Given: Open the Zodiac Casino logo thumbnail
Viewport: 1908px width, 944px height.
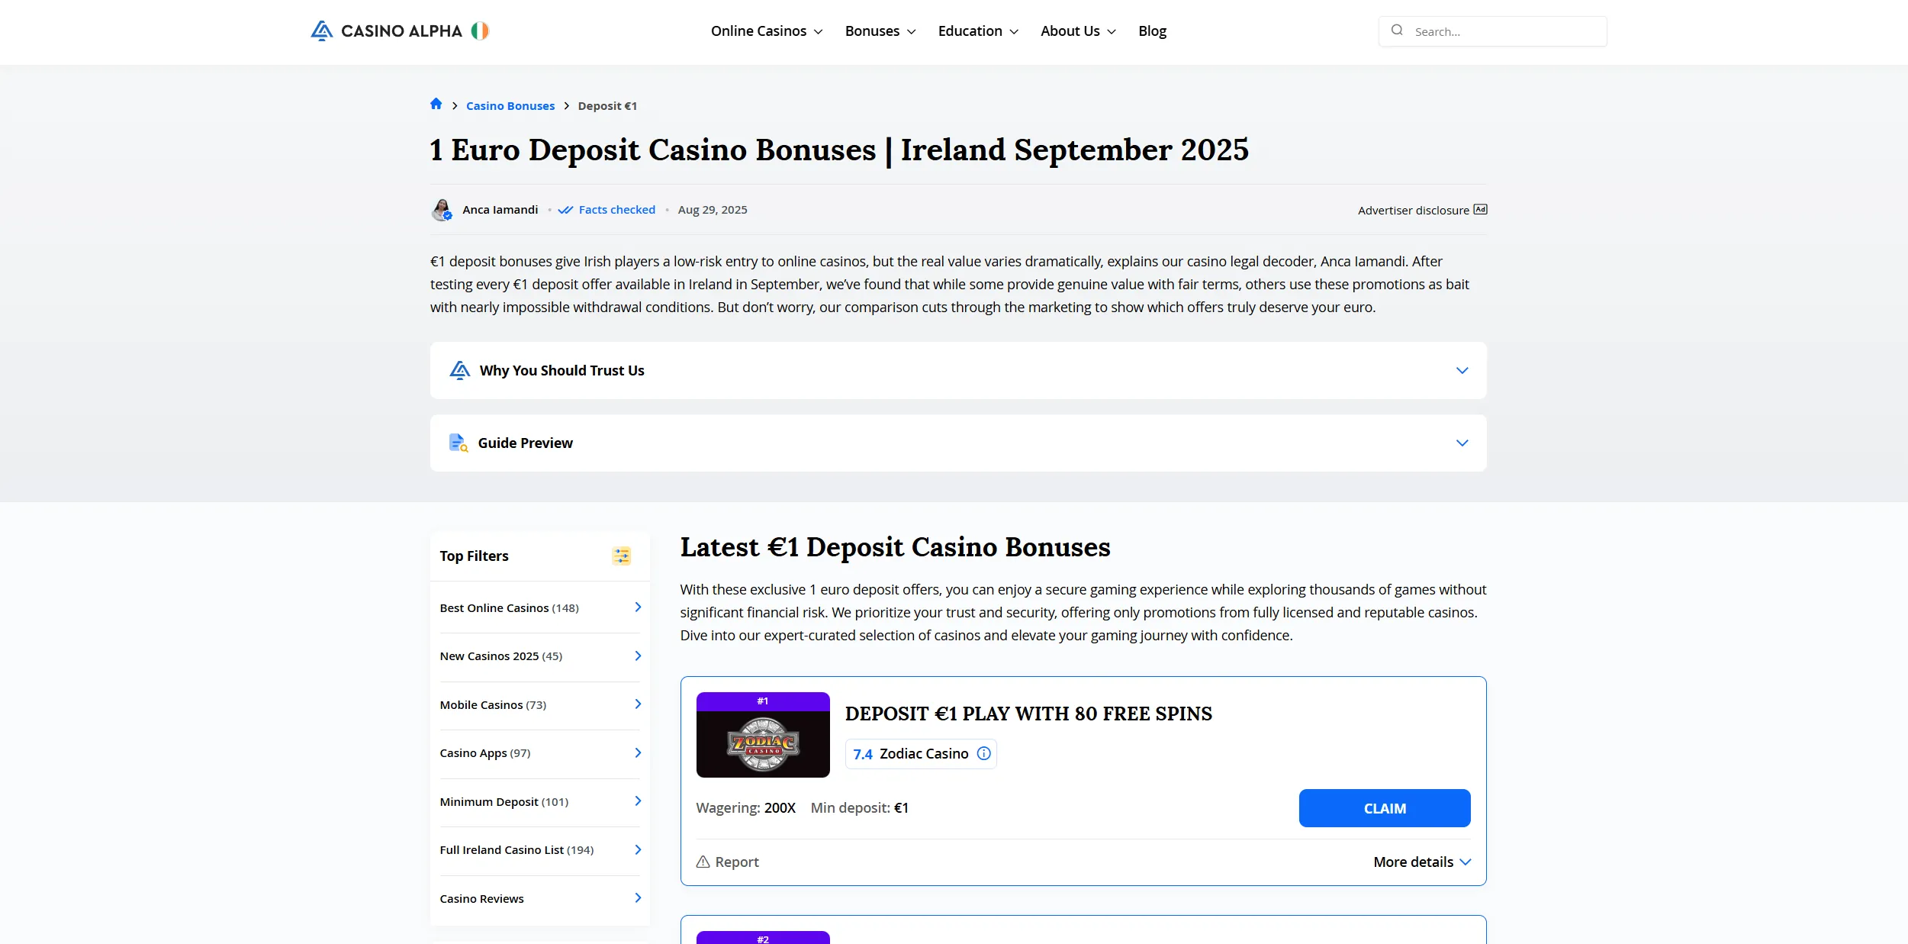Looking at the screenshot, I should tap(763, 735).
